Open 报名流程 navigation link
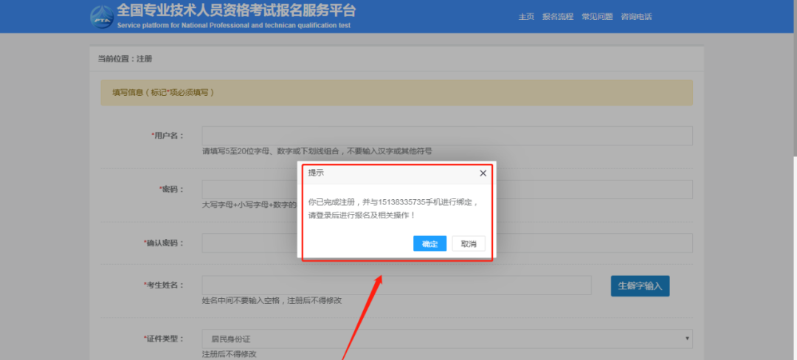The height and width of the screenshot is (360, 797). coord(557,17)
